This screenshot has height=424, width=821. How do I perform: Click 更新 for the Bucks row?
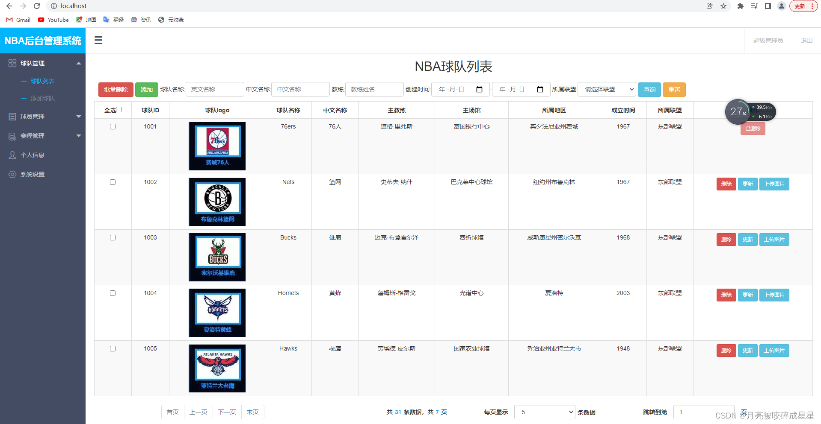748,240
